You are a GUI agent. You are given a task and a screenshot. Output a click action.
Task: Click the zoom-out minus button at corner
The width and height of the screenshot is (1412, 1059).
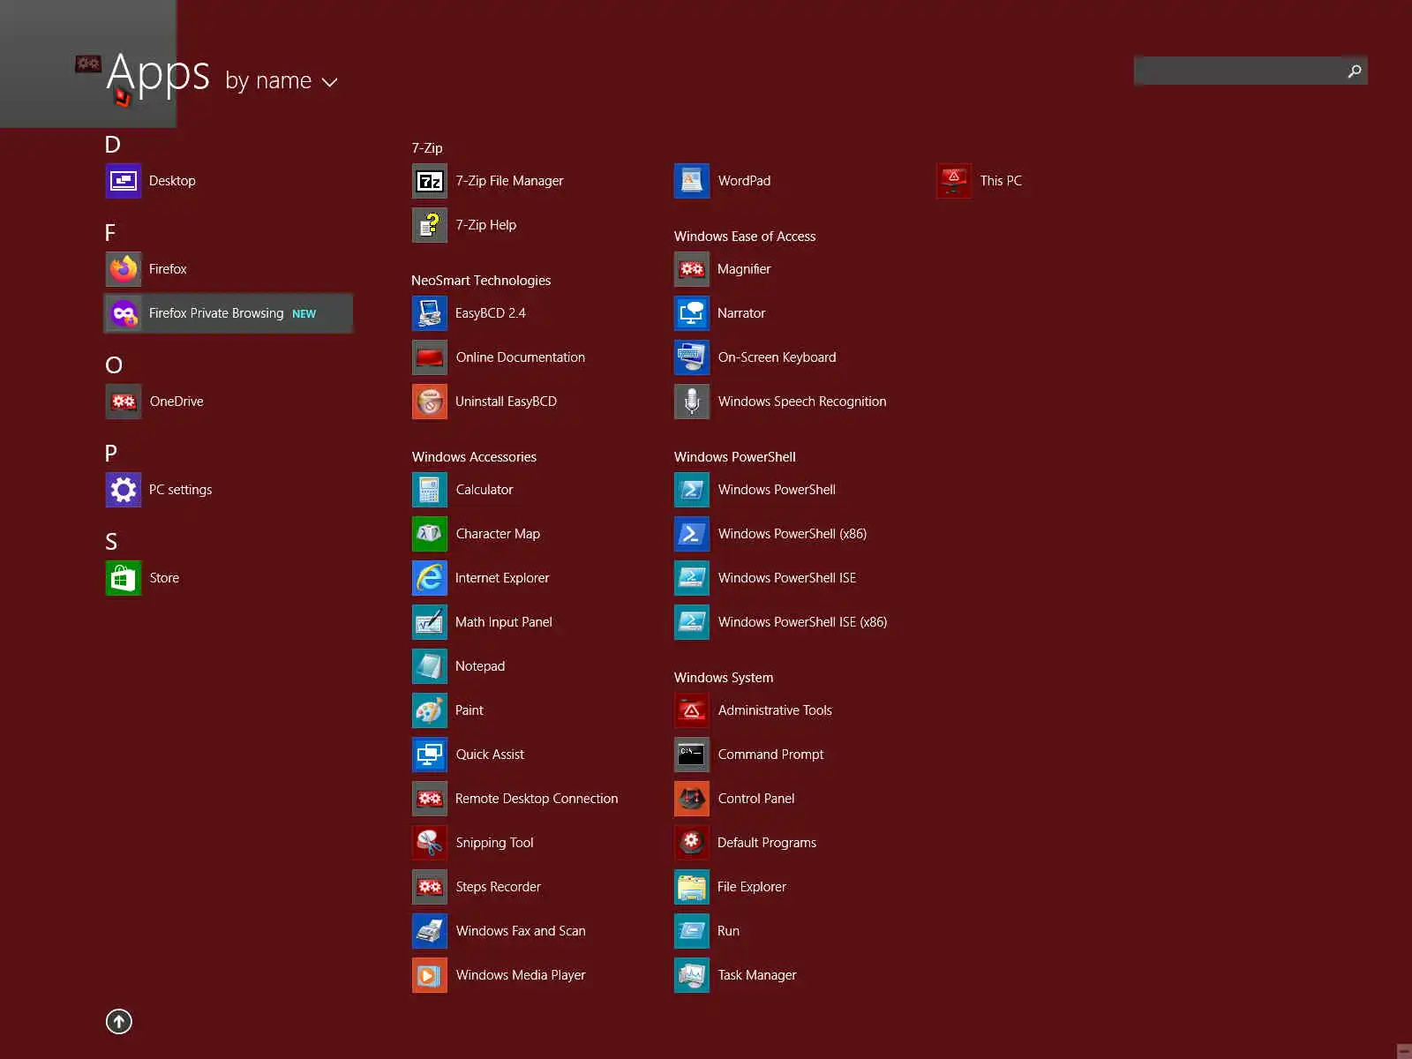tap(1404, 1051)
